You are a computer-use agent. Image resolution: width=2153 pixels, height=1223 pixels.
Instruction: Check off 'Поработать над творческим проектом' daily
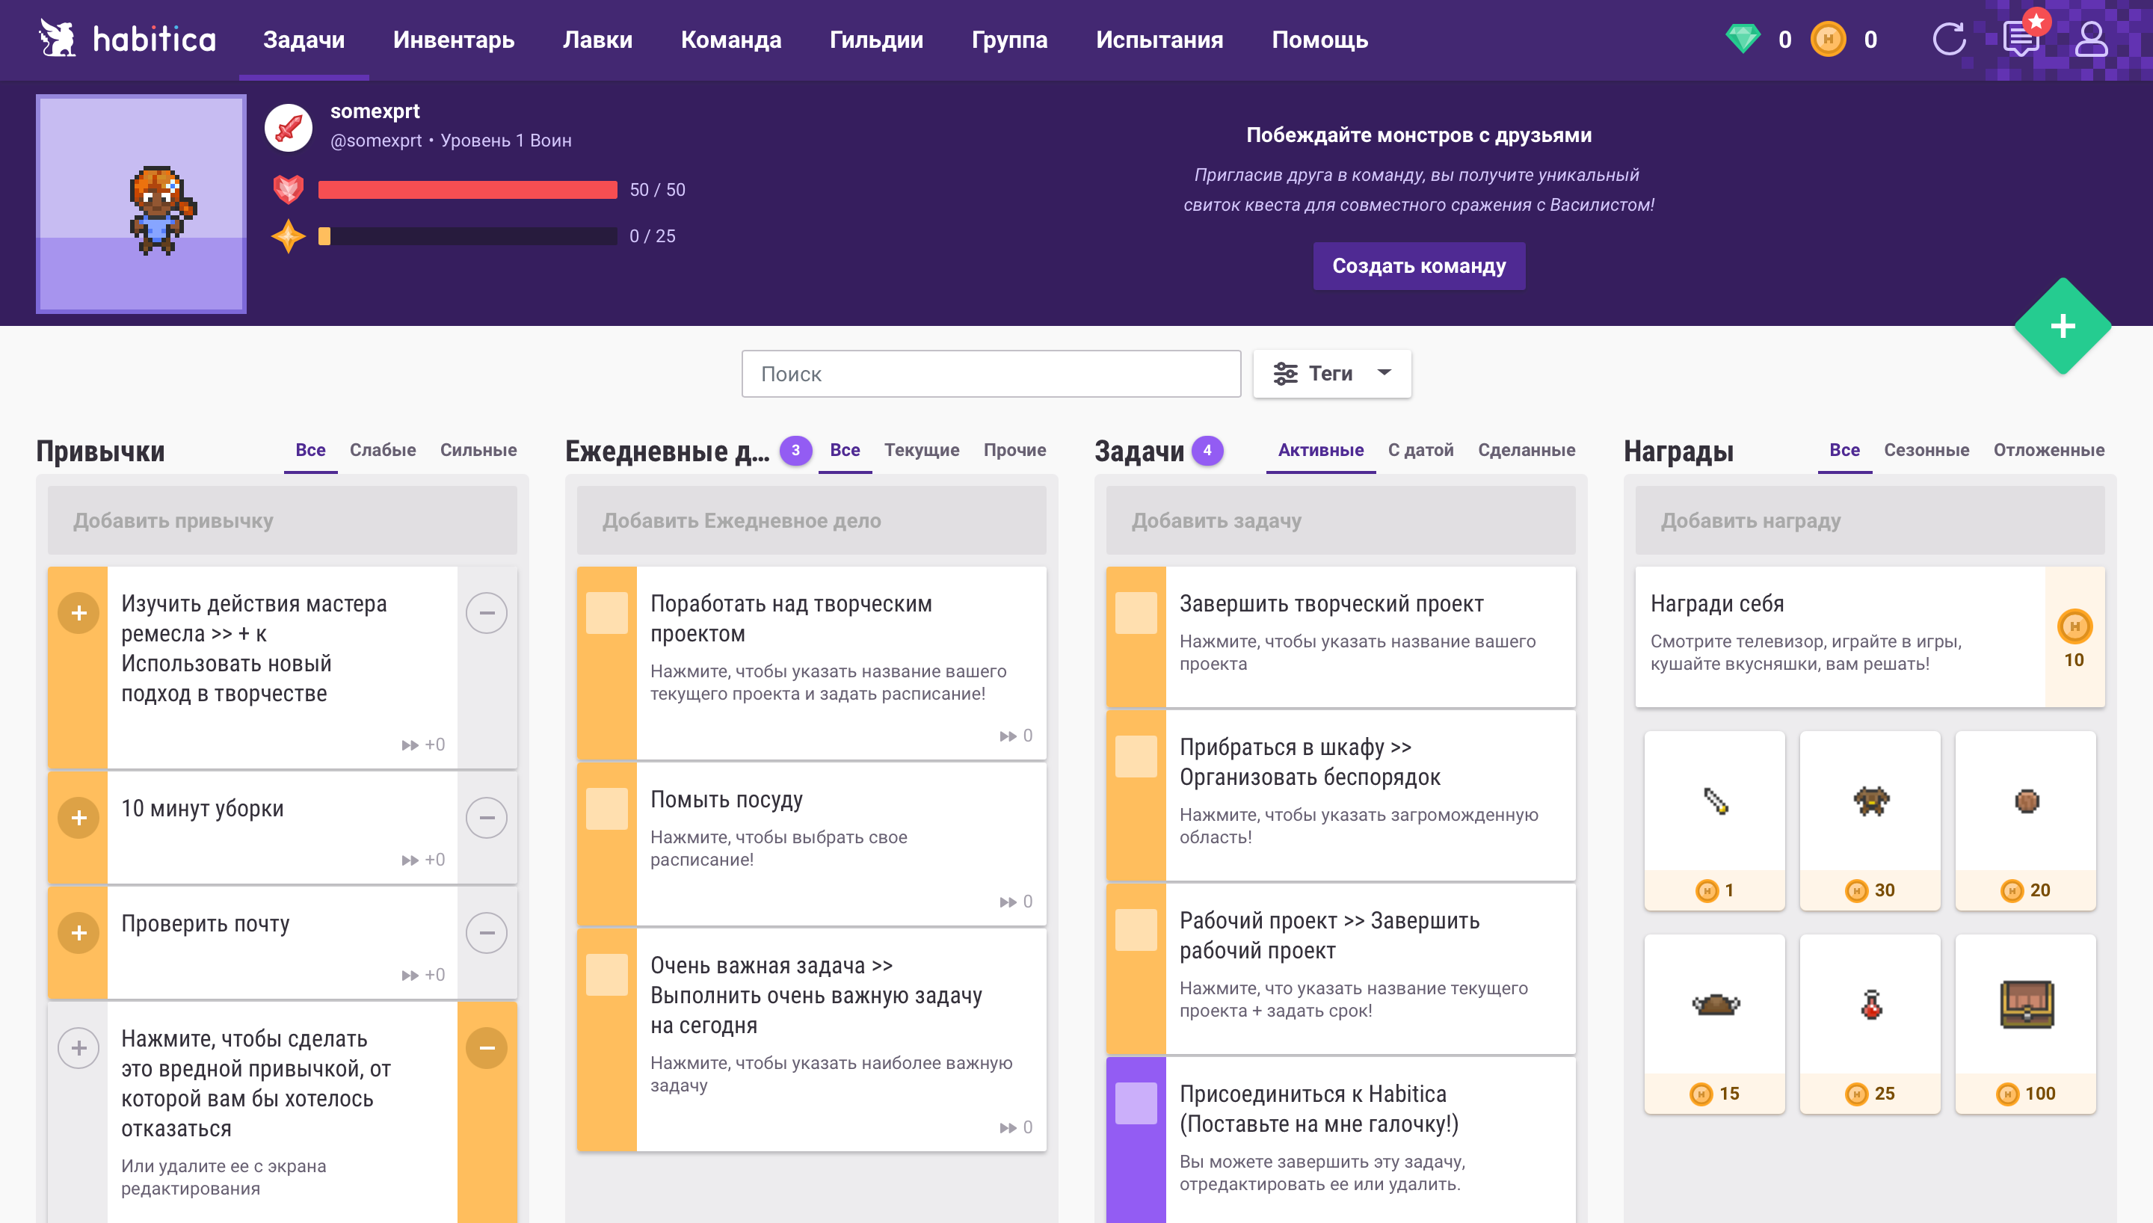tap(607, 613)
